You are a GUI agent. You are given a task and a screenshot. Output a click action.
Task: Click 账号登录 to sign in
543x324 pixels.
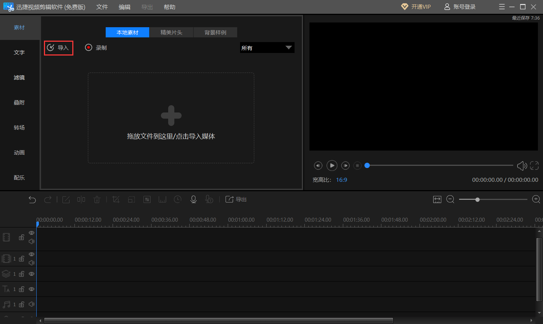(460, 7)
